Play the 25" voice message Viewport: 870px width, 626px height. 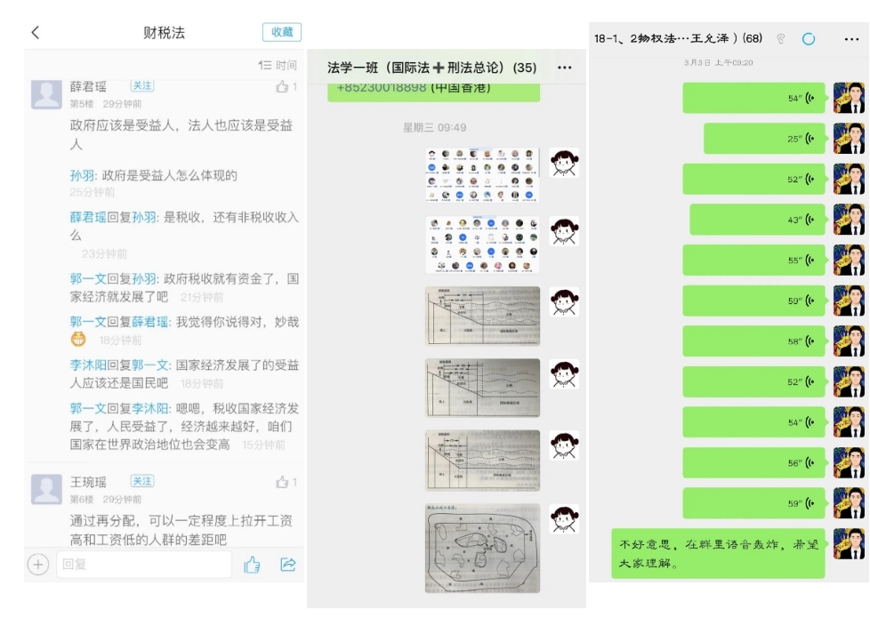[764, 138]
